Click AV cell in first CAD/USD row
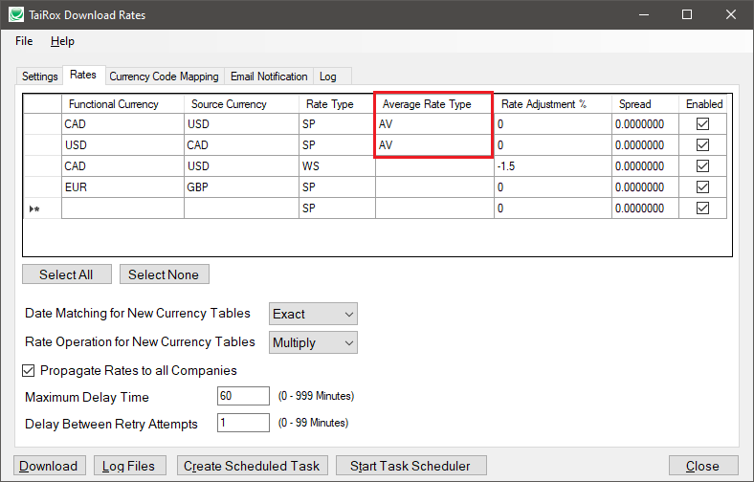 [434, 124]
